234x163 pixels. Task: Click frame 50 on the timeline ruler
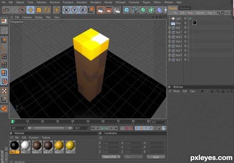point(88,122)
